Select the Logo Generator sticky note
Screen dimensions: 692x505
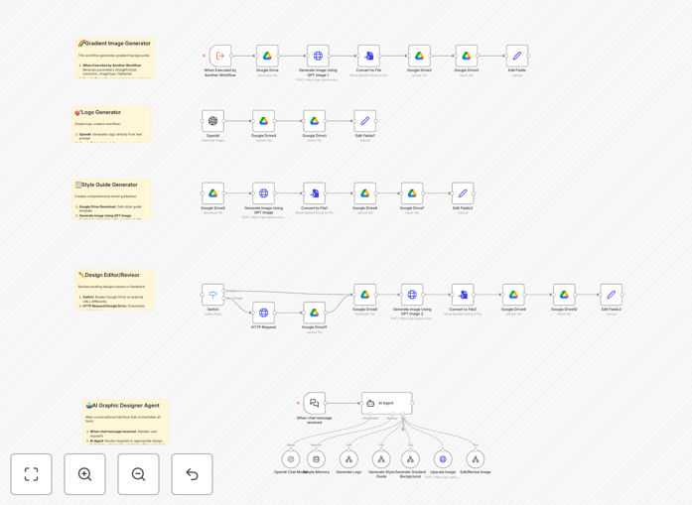(x=111, y=124)
